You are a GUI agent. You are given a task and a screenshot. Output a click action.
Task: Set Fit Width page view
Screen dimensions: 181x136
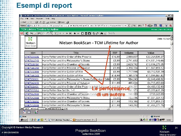click(x=89, y=33)
